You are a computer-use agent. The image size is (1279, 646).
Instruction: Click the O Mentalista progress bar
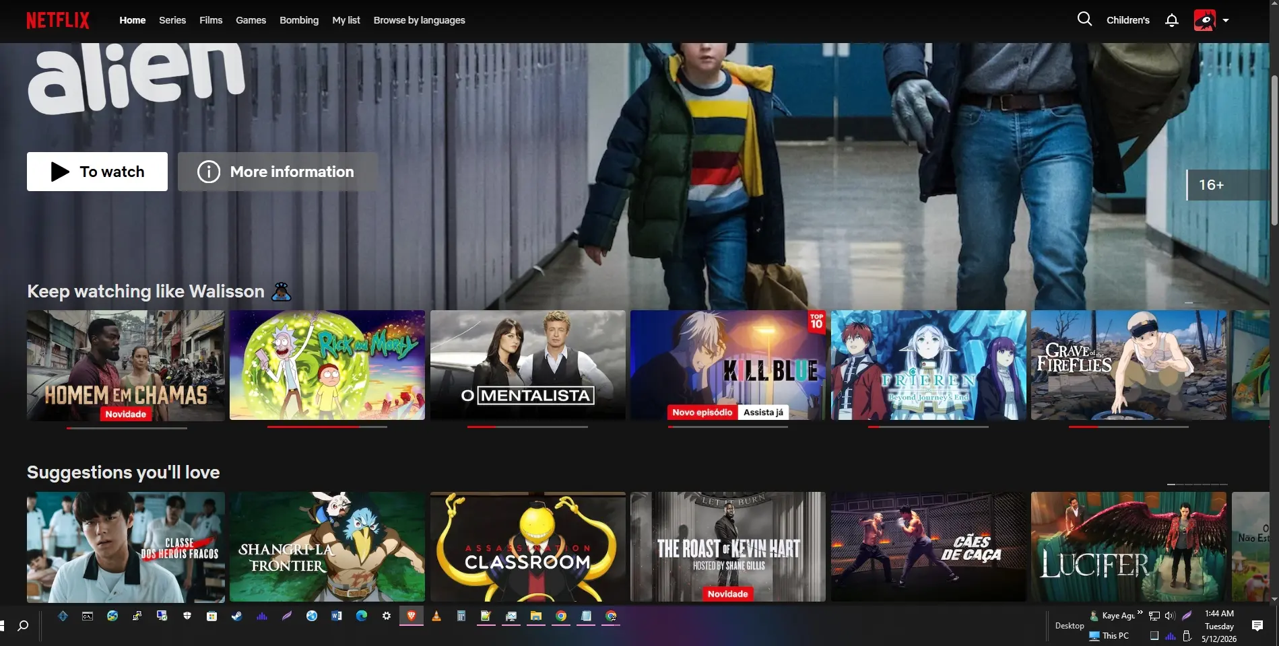pos(528,427)
